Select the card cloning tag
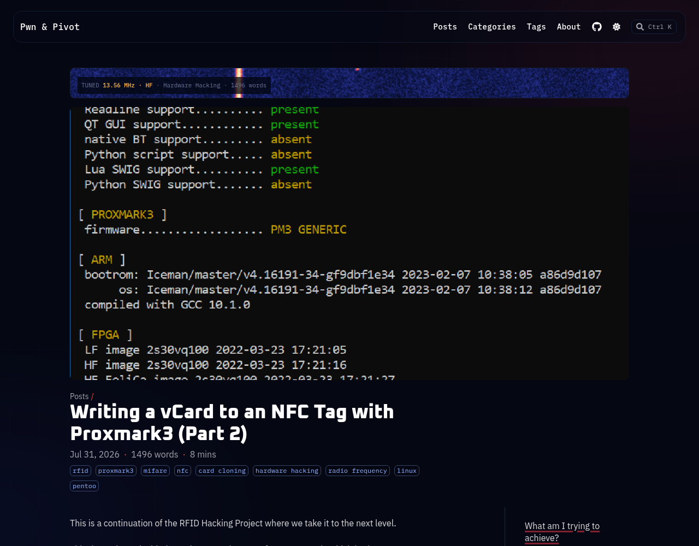 [222, 471]
